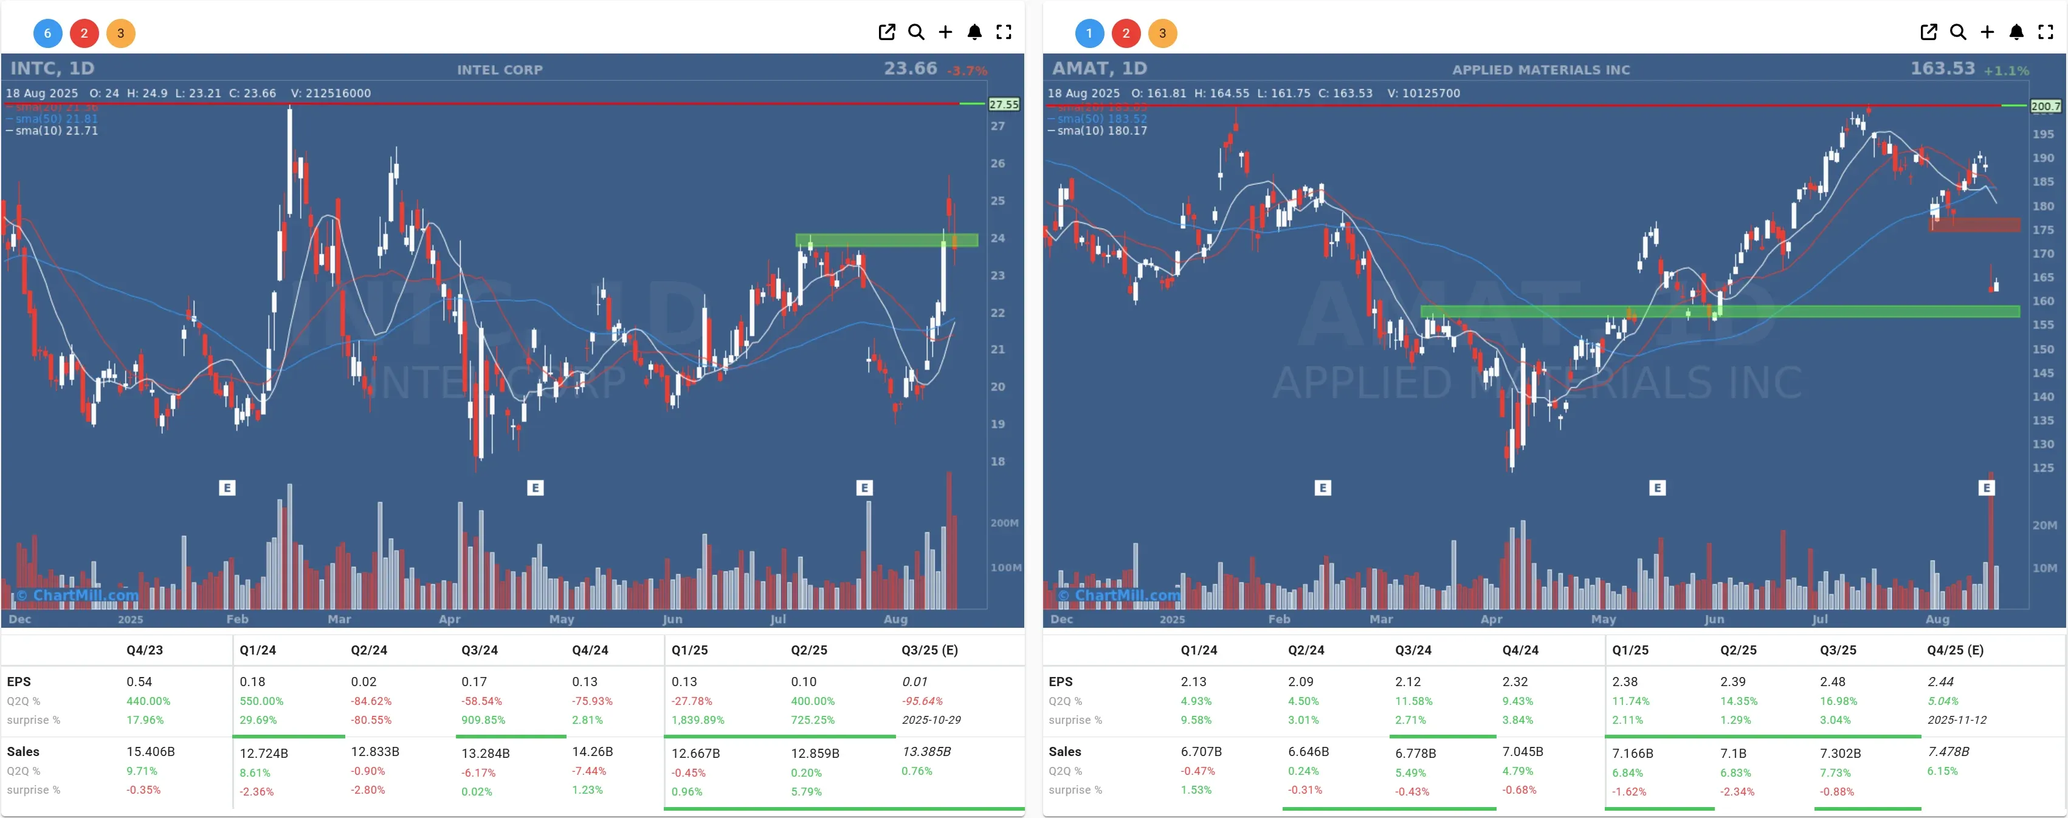Click February earnings E marker on AMAT chart

(x=1323, y=487)
